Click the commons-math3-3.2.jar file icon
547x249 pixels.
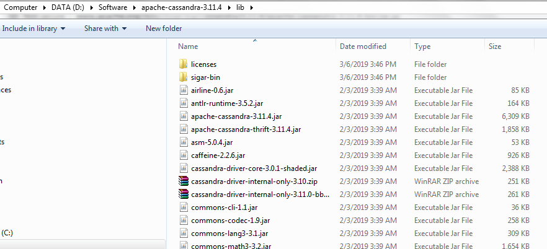click(184, 245)
